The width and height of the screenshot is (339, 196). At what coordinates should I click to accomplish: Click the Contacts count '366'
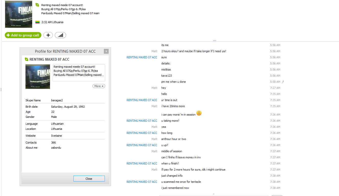click(x=53, y=143)
